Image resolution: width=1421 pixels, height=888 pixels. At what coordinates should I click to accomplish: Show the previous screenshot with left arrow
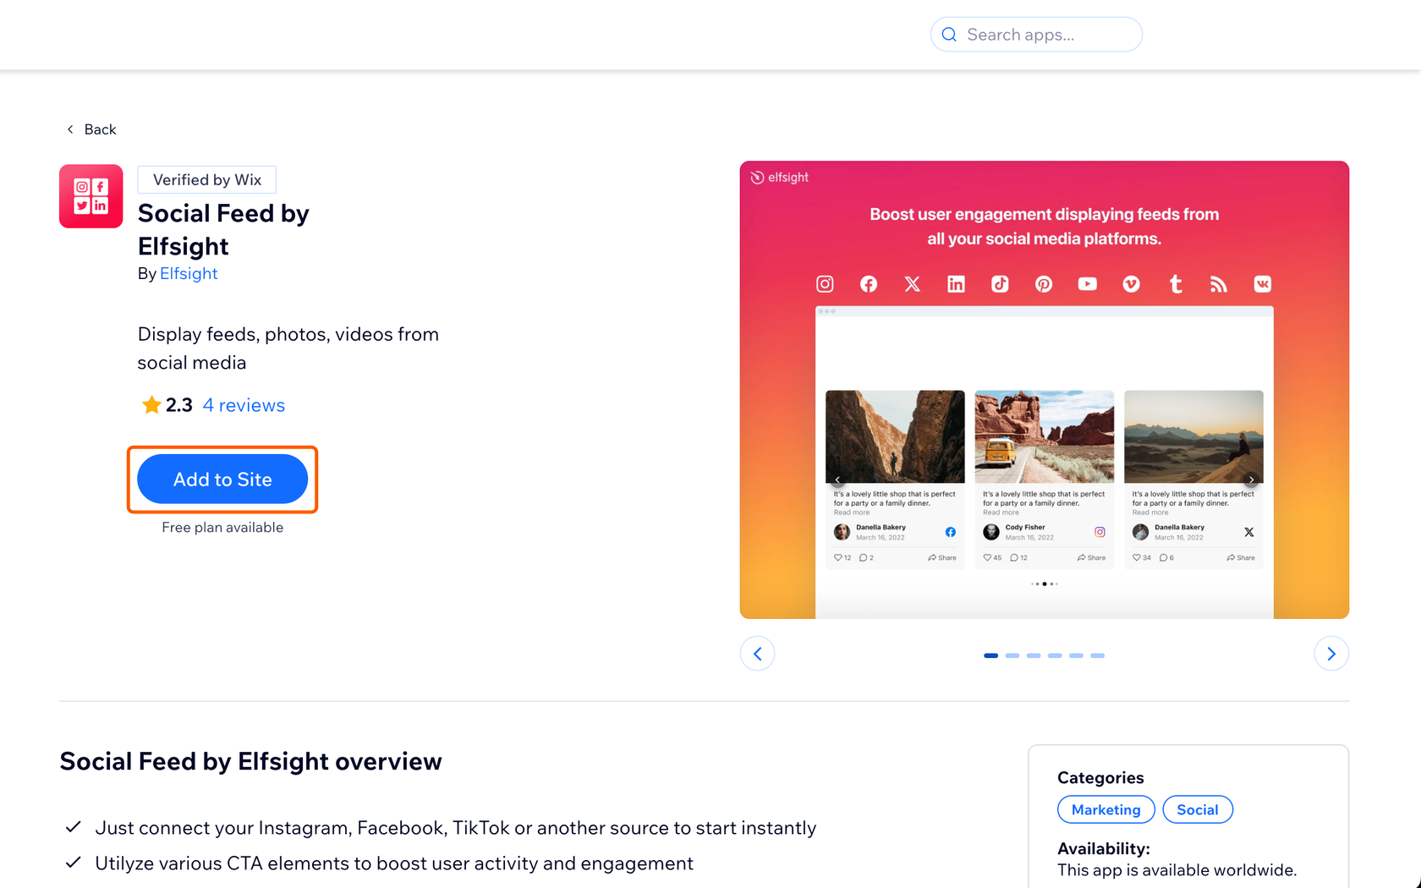(757, 654)
